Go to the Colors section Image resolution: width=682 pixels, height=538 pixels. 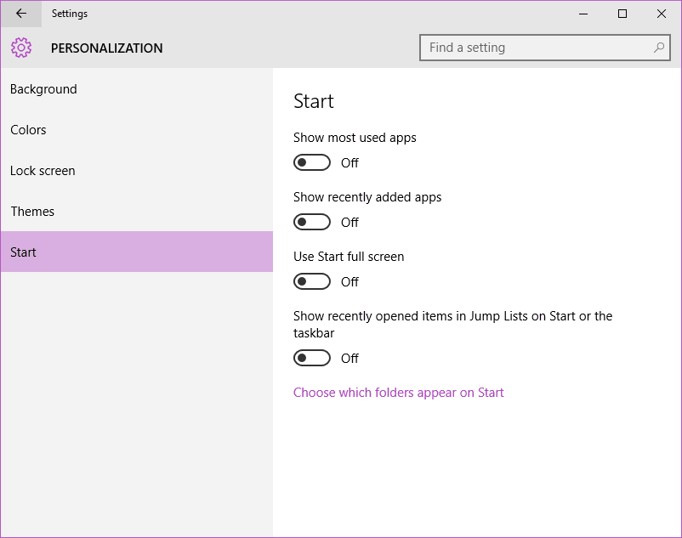[x=28, y=130]
